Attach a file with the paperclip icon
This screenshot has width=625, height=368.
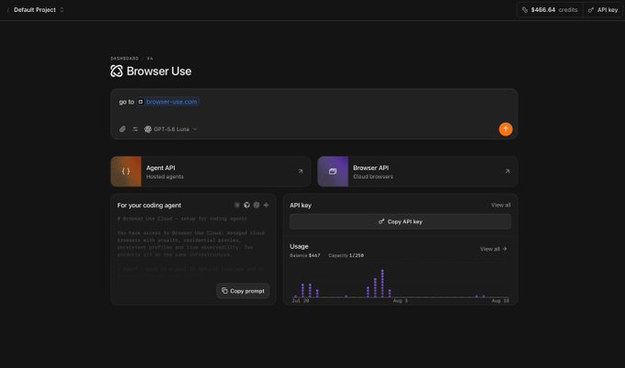[122, 128]
